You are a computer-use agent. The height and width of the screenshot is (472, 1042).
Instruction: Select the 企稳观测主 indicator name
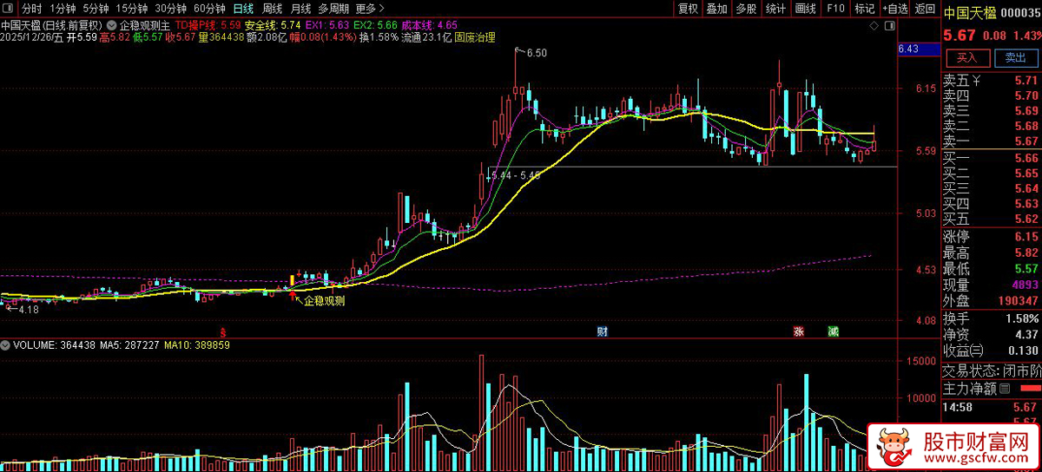(x=146, y=24)
